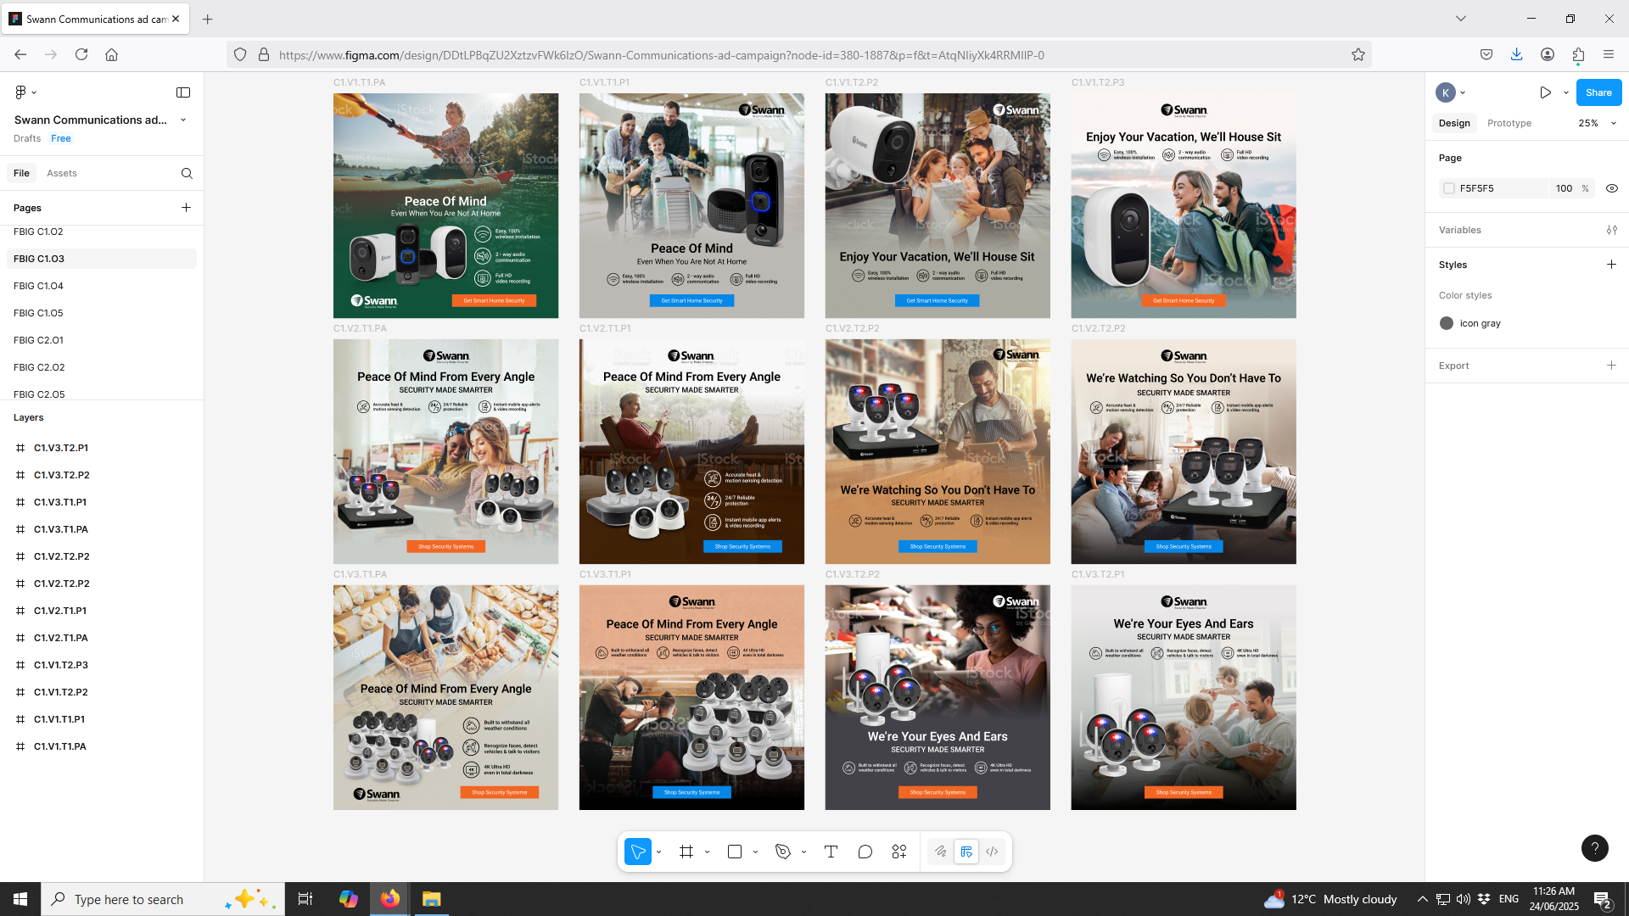1629x916 pixels.
Task: Collapse the left sidebar panel
Action: [x=183, y=92]
